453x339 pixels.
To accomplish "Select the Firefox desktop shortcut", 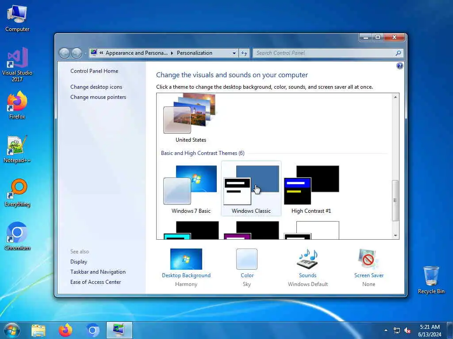I will click(x=17, y=105).
